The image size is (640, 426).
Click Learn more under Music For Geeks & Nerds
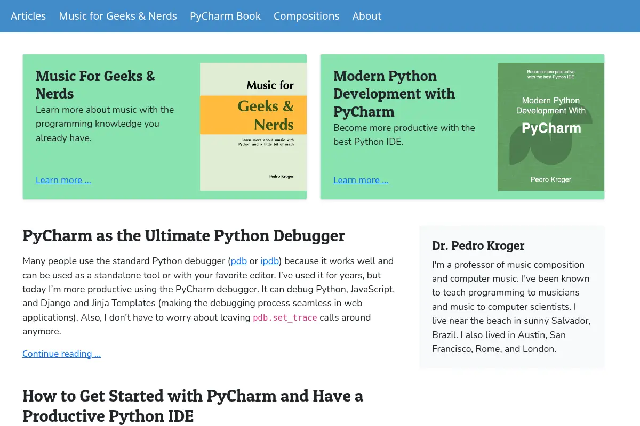pyautogui.click(x=63, y=180)
